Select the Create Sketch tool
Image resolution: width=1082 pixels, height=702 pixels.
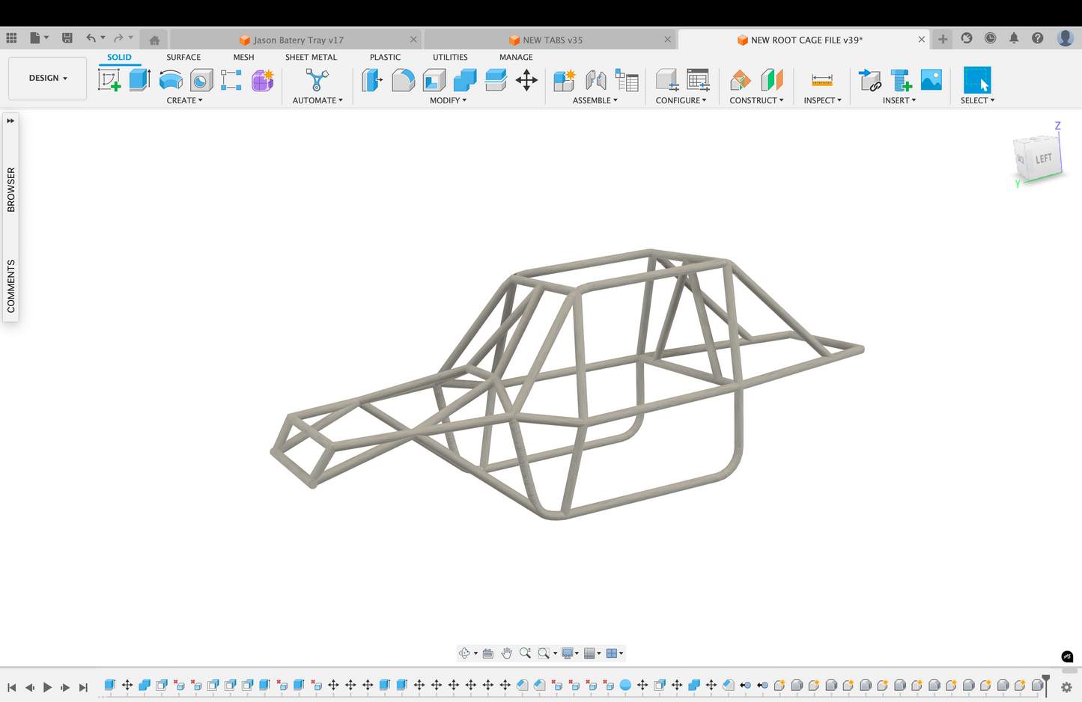pyautogui.click(x=109, y=80)
